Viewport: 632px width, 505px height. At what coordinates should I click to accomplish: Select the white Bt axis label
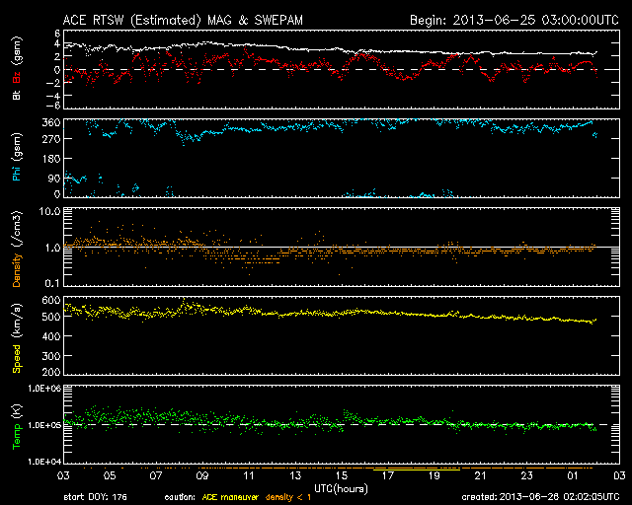click(16, 99)
